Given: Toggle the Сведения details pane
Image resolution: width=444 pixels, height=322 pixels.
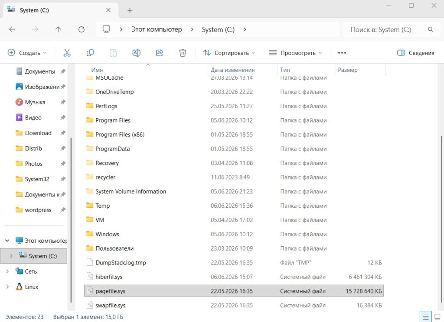Looking at the screenshot, I should tap(415, 53).
